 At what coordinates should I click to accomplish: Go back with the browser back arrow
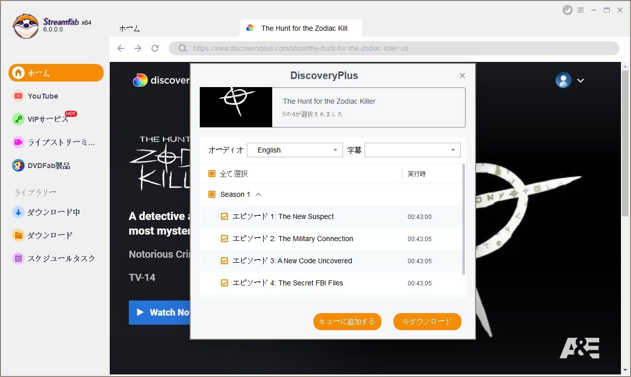120,48
